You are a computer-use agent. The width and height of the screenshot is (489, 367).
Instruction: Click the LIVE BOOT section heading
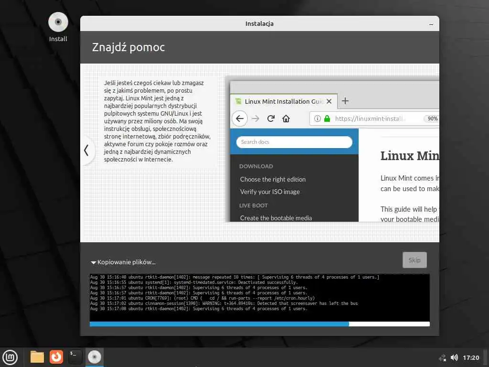coord(253,205)
